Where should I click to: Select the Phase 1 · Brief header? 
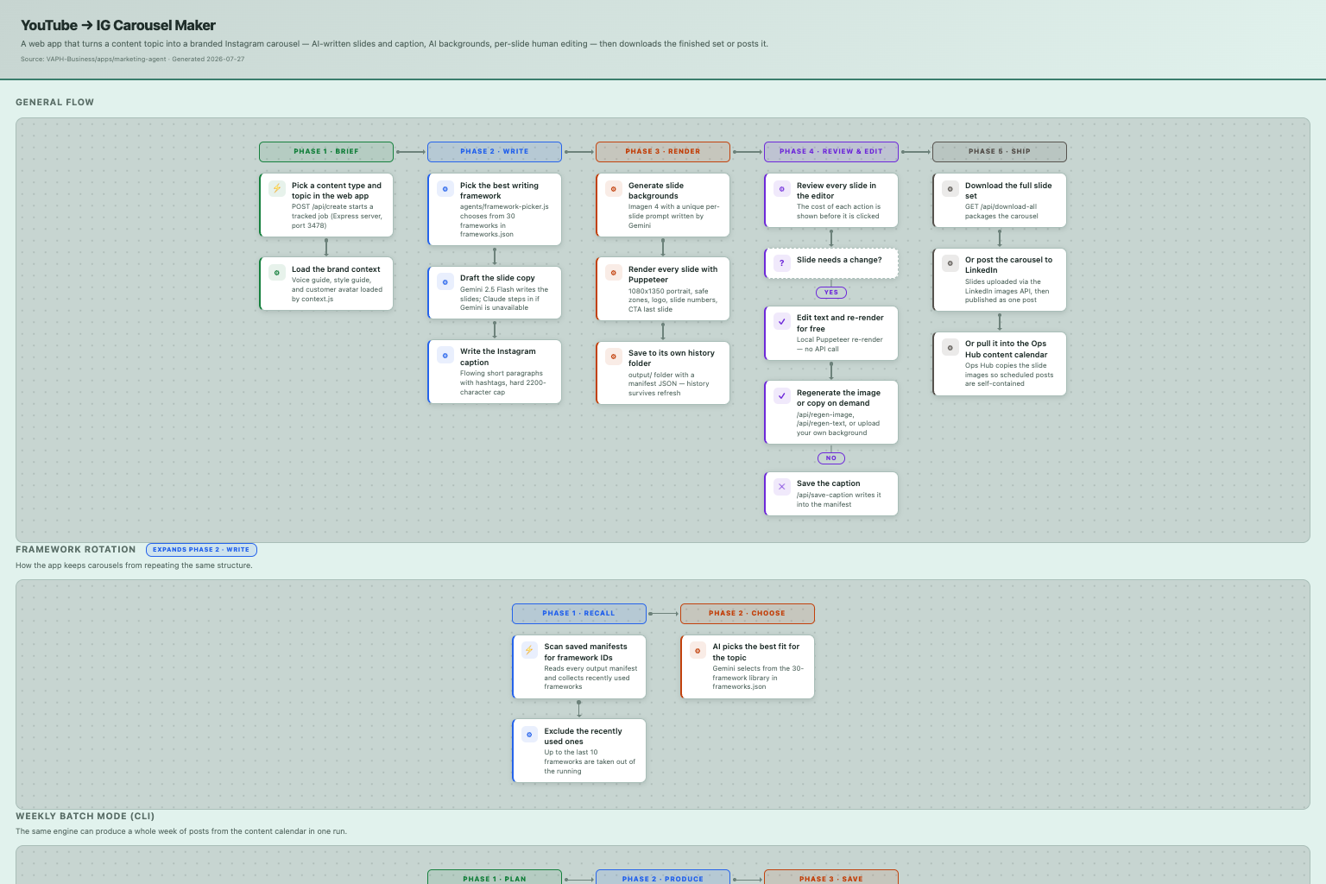[x=326, y=151]
